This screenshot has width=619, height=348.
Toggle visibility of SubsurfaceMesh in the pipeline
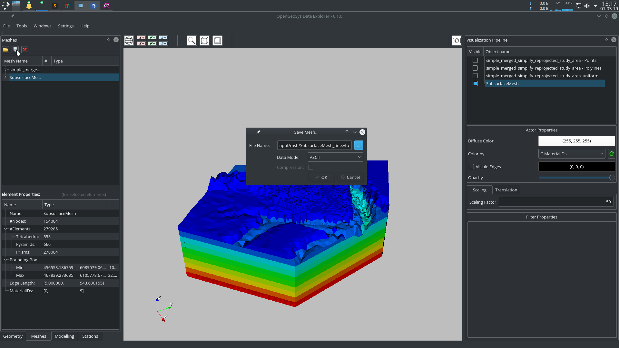click(475, 83)
